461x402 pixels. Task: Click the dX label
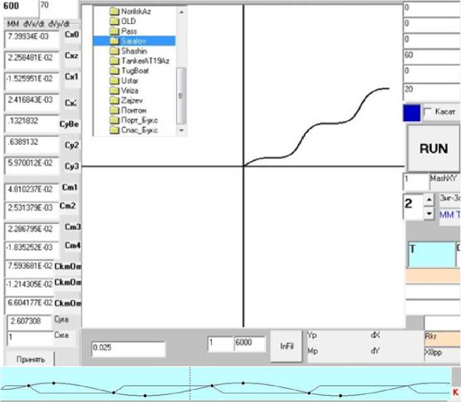pos(376,335)
